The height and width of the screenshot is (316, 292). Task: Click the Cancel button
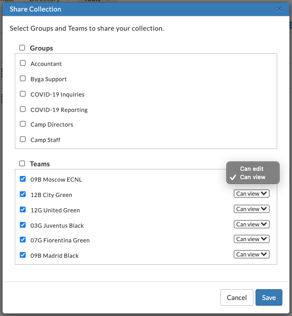click(x=237, y=297)
